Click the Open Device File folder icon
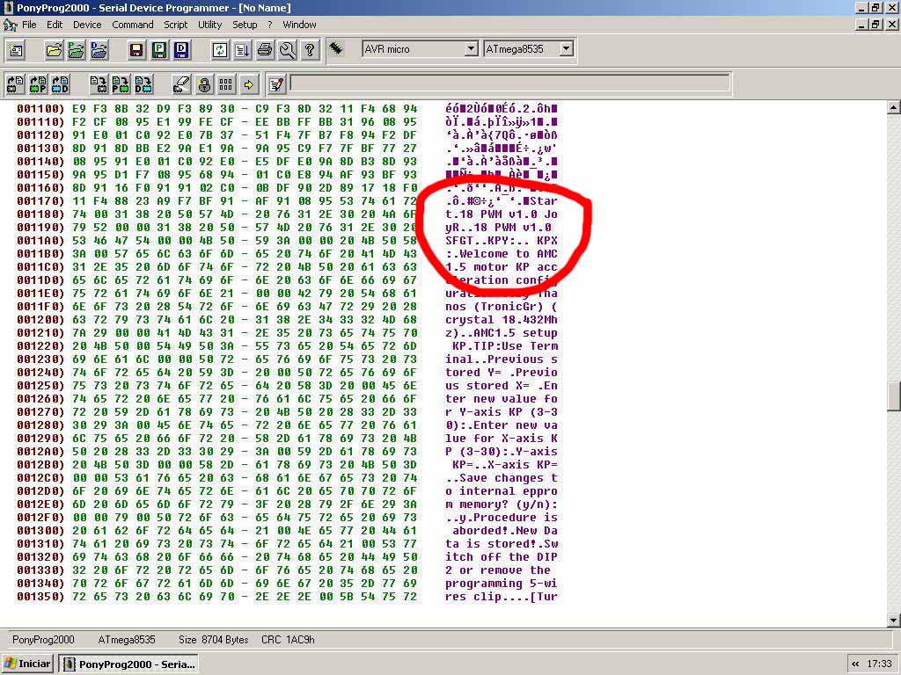The image size is (901, 675). point(54,50)
